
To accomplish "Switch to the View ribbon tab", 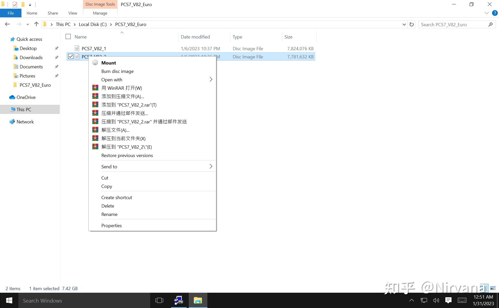I will pyautogui.click(x=72, y=13).
